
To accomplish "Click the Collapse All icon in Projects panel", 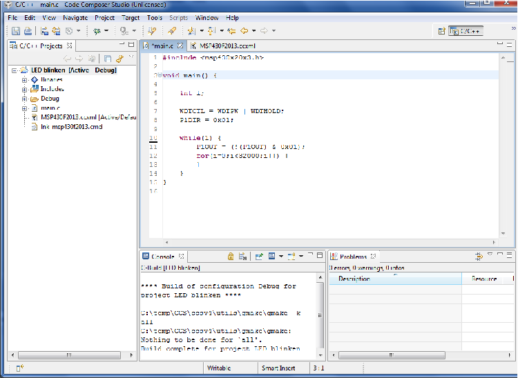I will (108, 59).
